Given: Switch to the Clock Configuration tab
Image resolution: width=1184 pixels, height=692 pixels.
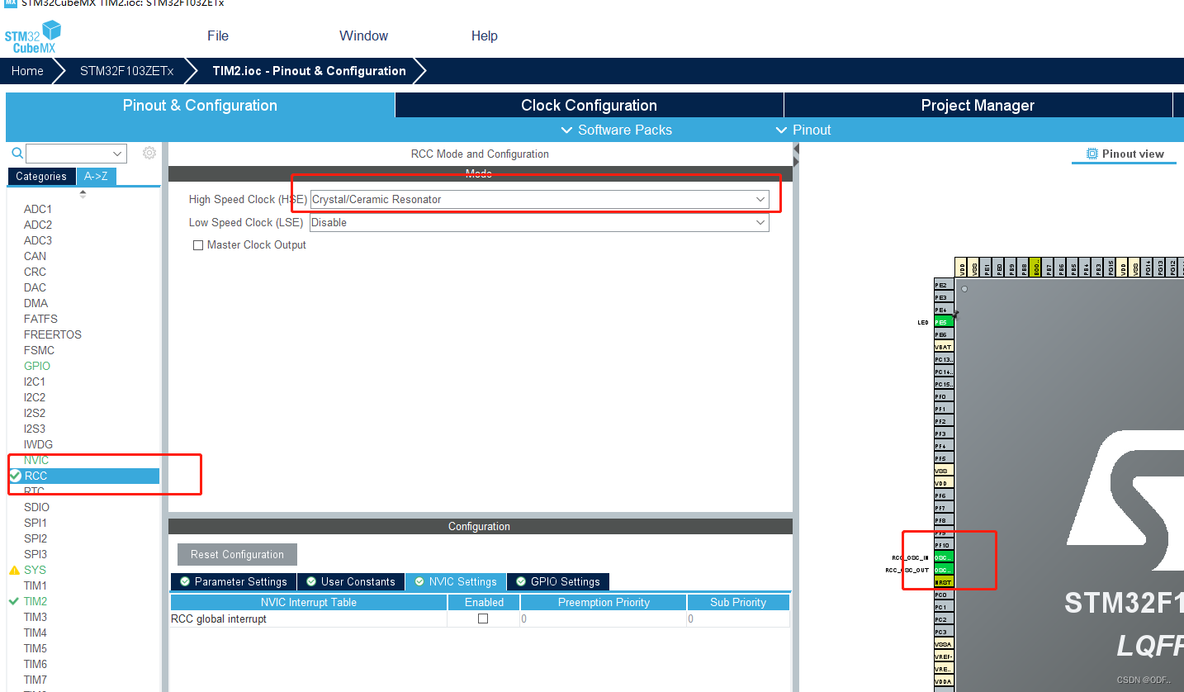Looking at the screenshot, I should point(590,105).
